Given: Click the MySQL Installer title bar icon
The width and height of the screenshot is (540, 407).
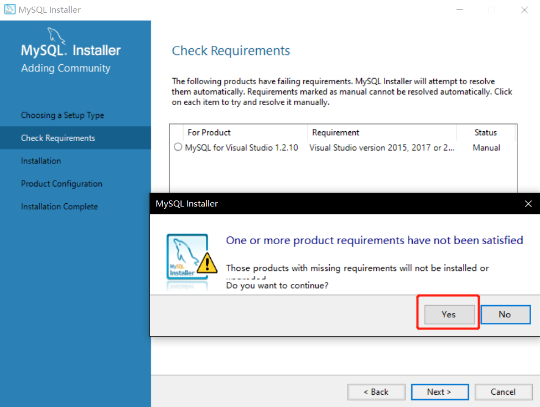Looking at the screenshot, I should (x=9, y=9).
